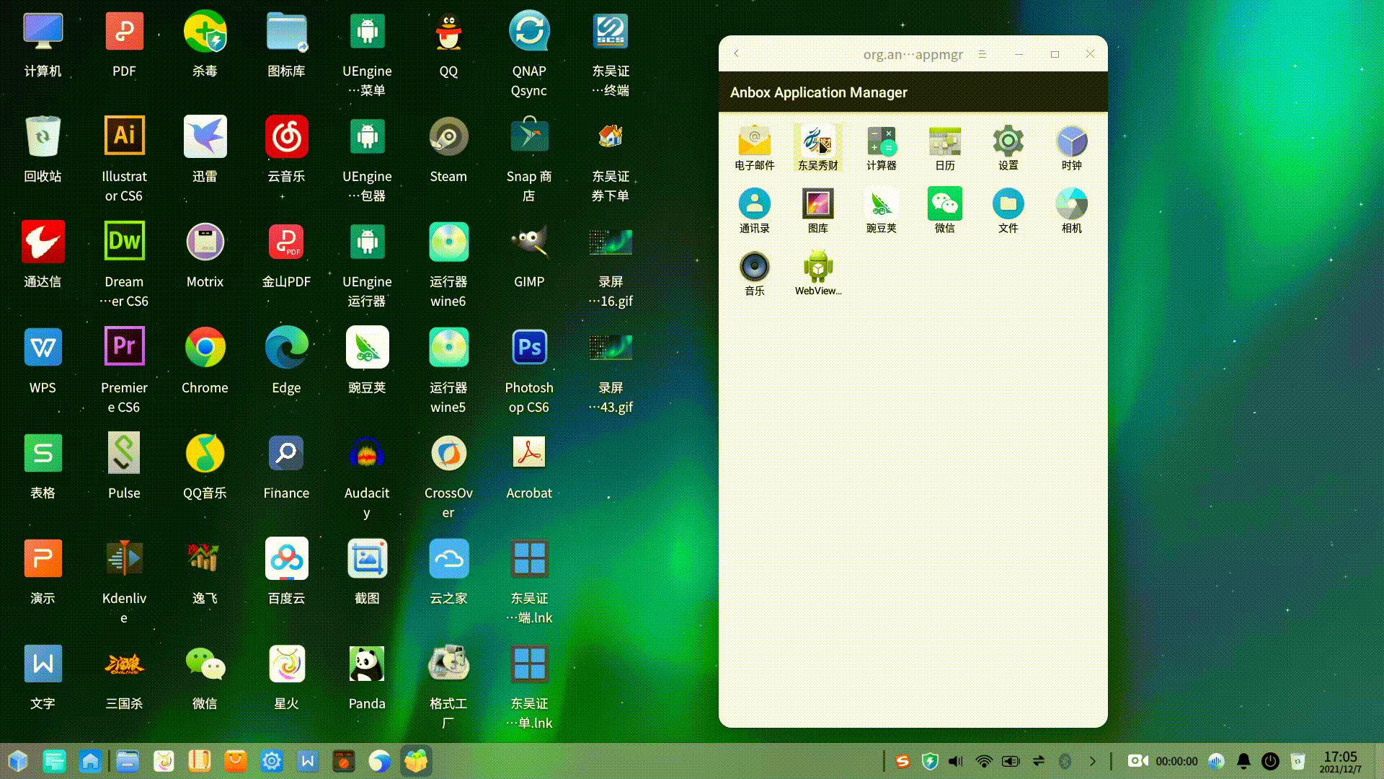Open the volume slider from the tray
This screenshot has width=1384, height=779.
[x=955, y=760]
